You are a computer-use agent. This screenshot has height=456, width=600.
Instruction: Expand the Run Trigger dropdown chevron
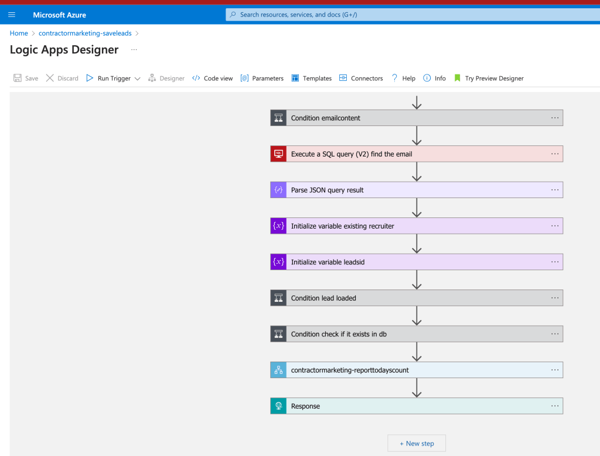click(x=137, y=79)
